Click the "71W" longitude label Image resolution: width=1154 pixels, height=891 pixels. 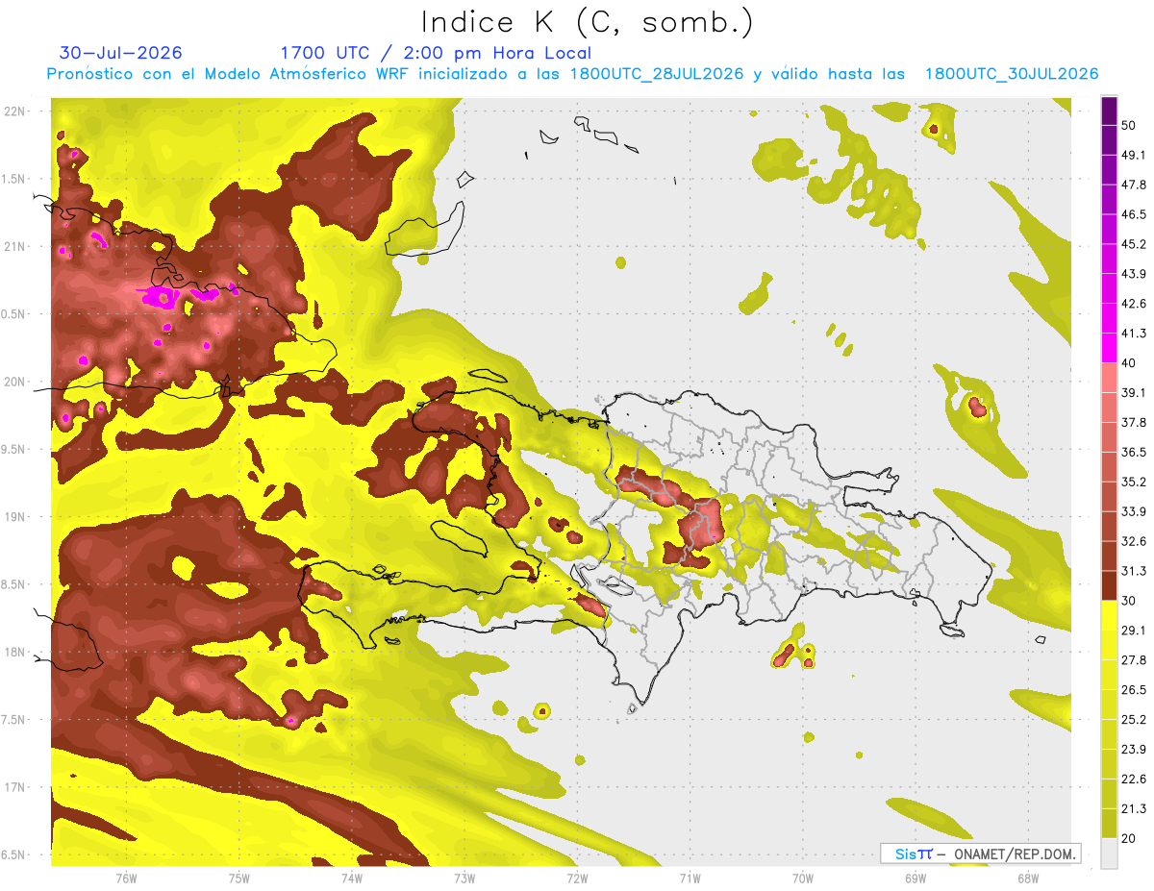690,878
